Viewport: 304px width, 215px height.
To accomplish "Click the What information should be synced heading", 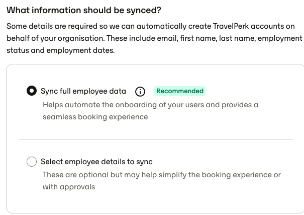I will point(84,10).
